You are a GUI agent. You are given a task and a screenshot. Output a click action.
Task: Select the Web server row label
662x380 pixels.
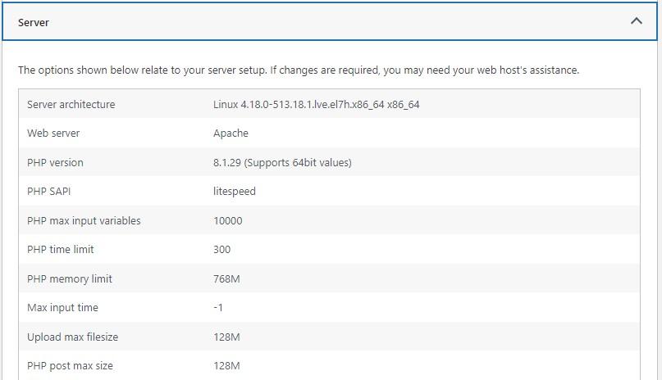[53, 133]
